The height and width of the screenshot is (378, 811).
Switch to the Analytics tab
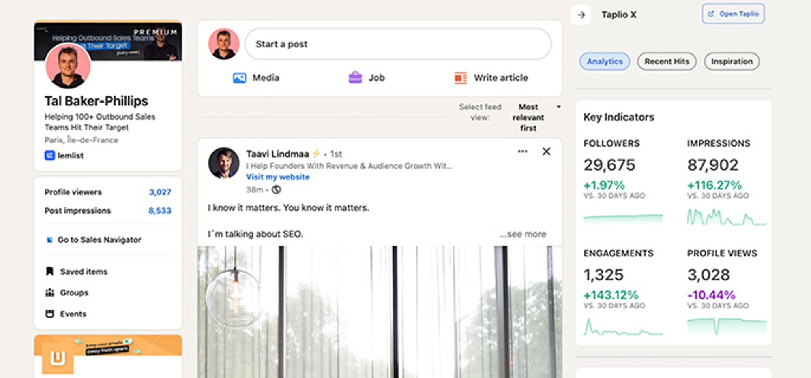click(605, 62)
